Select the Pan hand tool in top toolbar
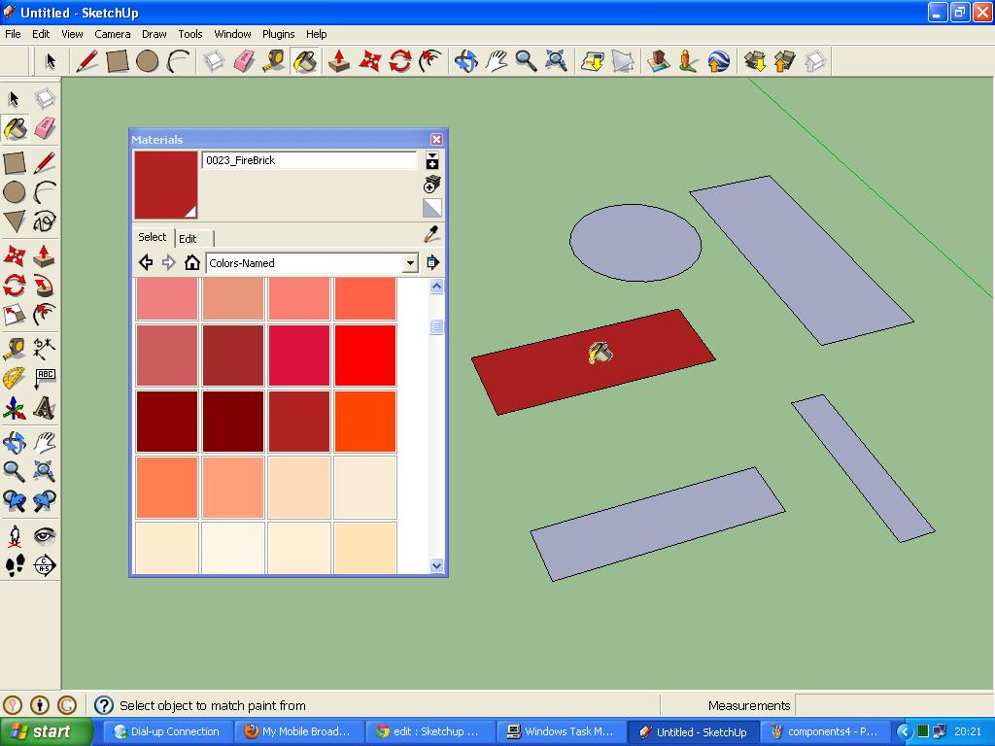The width and height of the screenshot is (995, 746). point(497,61)
